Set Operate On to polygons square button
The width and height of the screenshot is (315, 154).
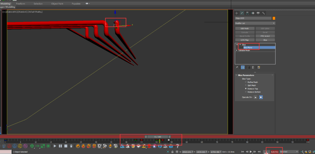coord(261,97)
